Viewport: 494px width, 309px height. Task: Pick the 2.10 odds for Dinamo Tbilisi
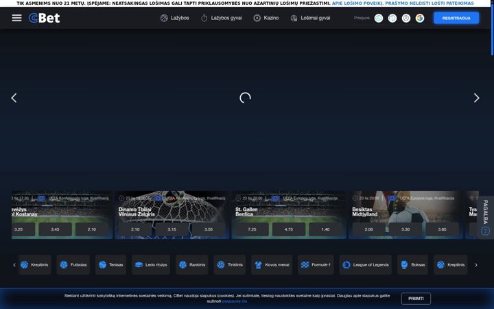(x=135, y=229)
